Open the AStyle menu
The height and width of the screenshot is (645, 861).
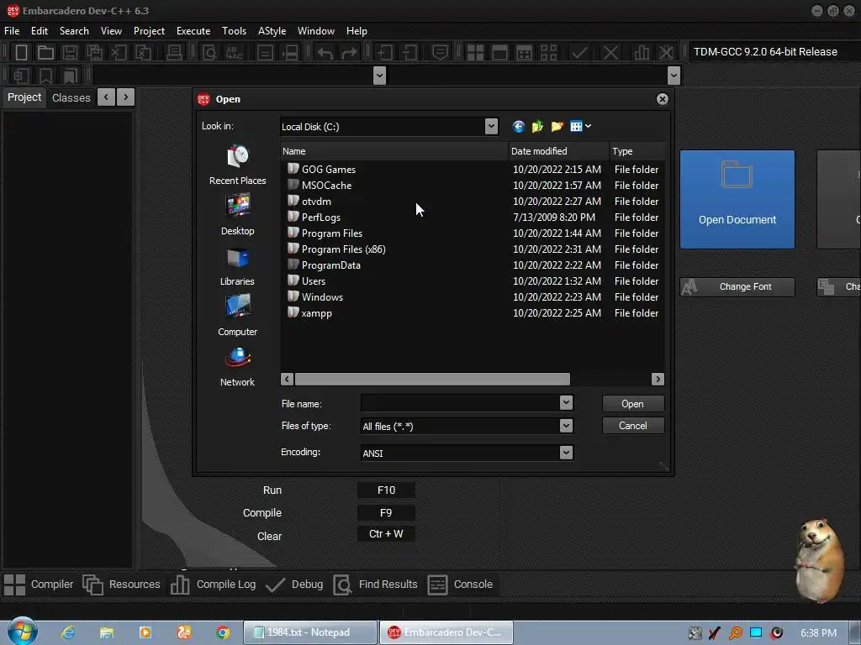(x=272, y=31)
